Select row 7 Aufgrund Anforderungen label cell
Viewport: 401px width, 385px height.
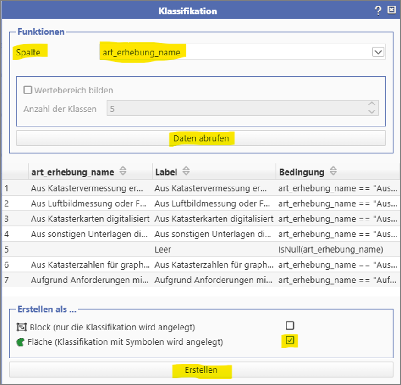214,280
